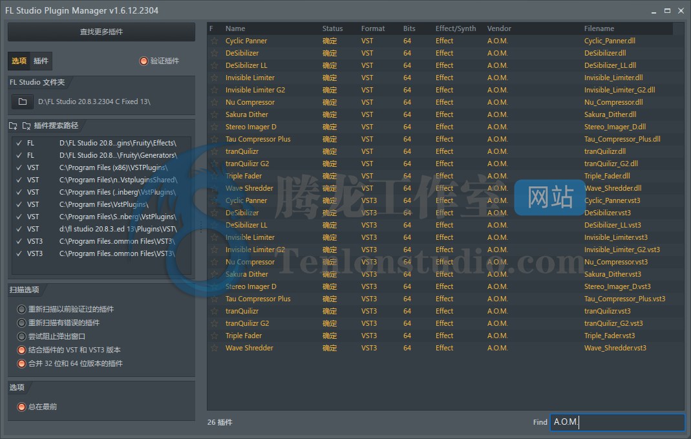Favorite the Cyclic_Panner.dll plugin star

214,41
